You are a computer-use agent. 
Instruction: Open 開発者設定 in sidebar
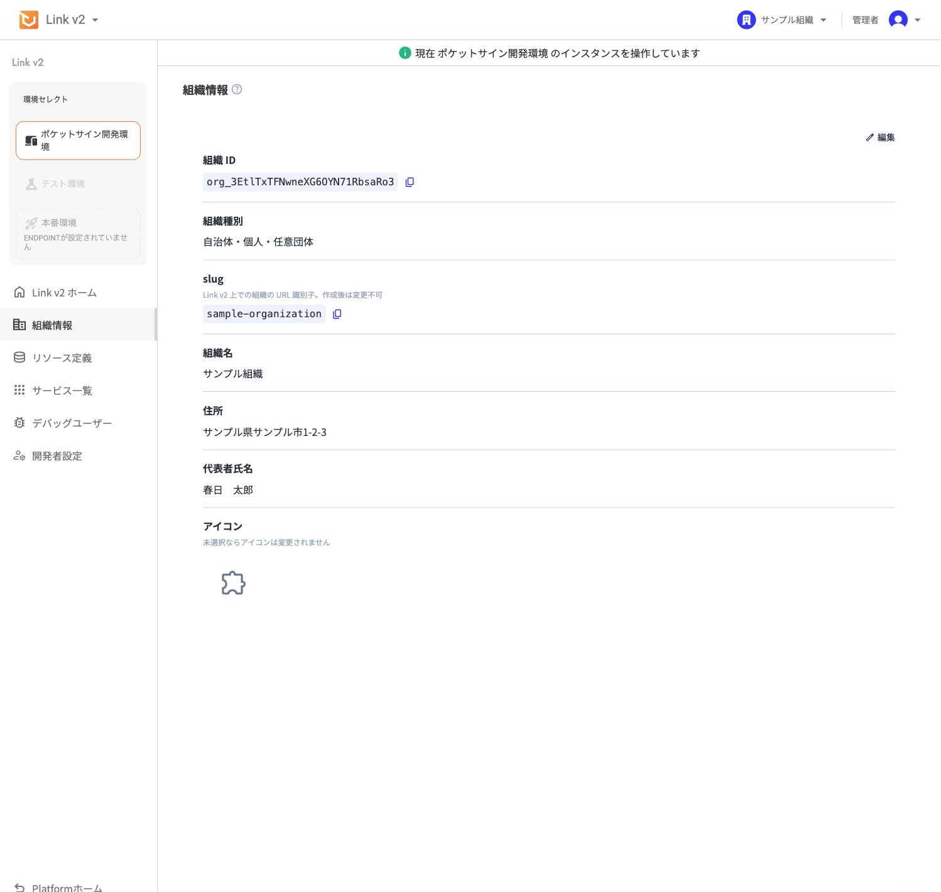coord(78,456)
